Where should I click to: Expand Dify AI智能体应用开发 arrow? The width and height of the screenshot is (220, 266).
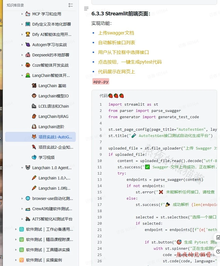[x=22, y=34]
